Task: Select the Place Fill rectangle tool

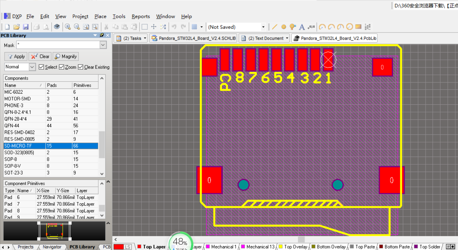Action: click(358, 27)
